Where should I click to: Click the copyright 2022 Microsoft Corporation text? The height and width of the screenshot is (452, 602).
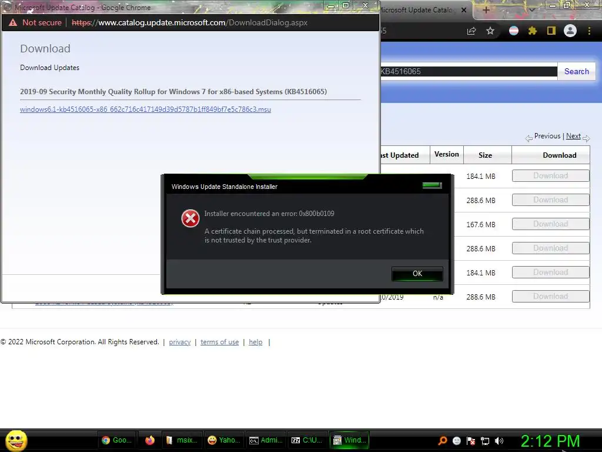coord(80,342)
